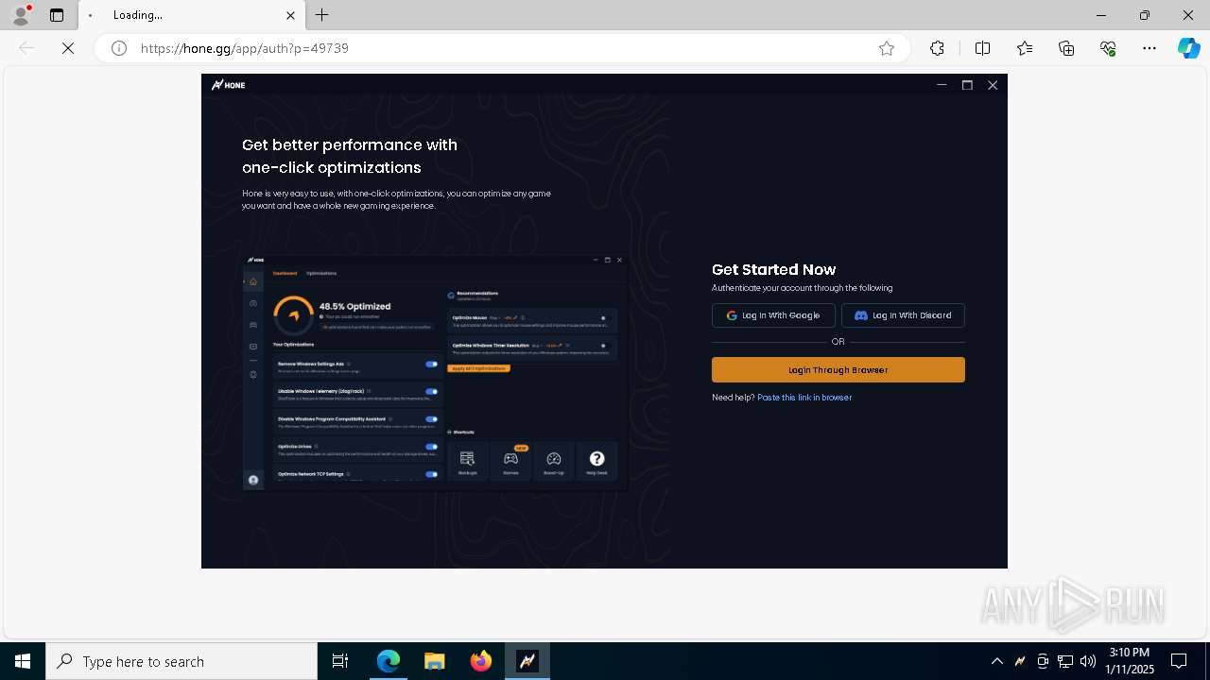This screenshot has height=680, width=1210.
Task: Open Edge Favorites list
Action: click(1025, 48)
